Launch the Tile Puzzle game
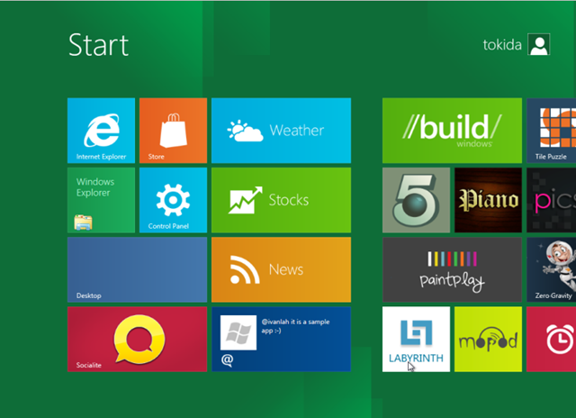 click(551, 131)
